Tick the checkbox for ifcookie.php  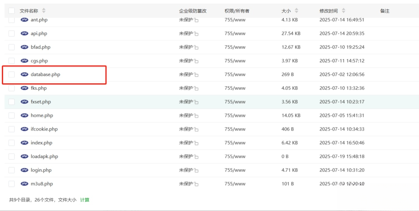tap(11, 129)
